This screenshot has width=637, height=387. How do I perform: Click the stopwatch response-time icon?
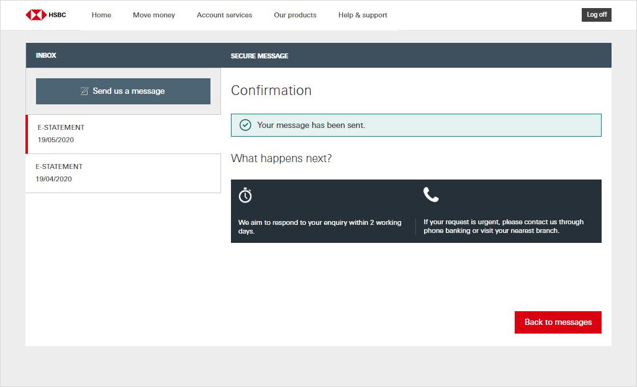point(245,196)
